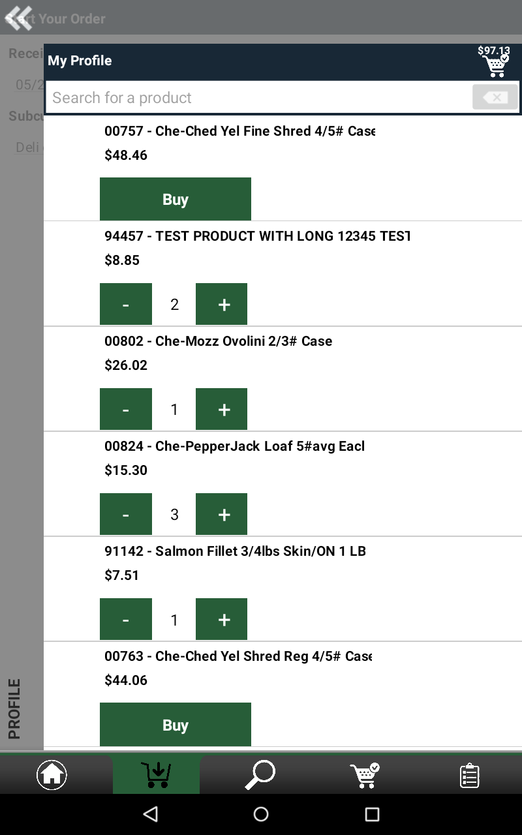522x835 pixels.
Task: Increase Che-Mozz Ovolini quantity
Action: 222,409
